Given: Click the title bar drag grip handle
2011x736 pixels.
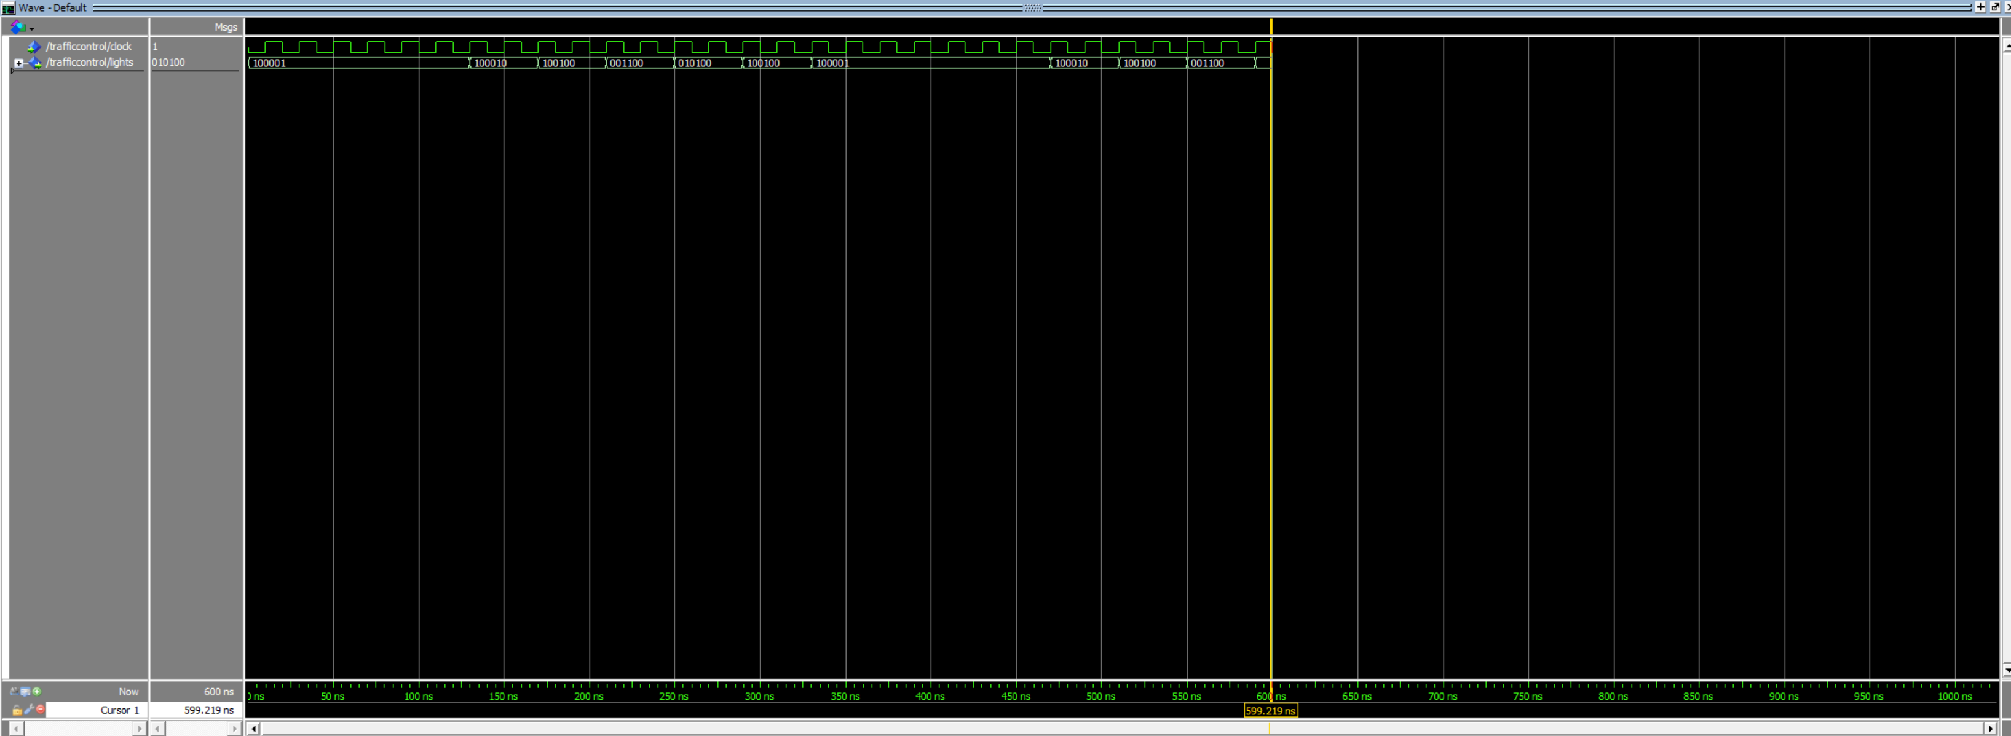Looking at the screenshot, I should pyautogui.click(x=1033, y=8).
